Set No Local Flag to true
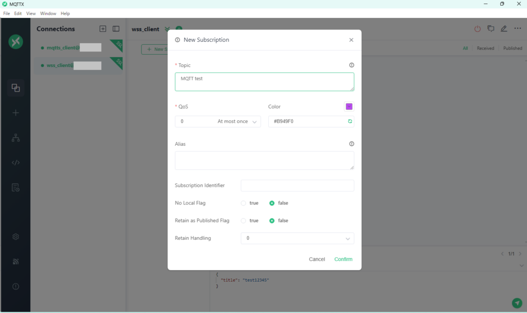Viewport: 527px width, 313px height. (243, 203)
